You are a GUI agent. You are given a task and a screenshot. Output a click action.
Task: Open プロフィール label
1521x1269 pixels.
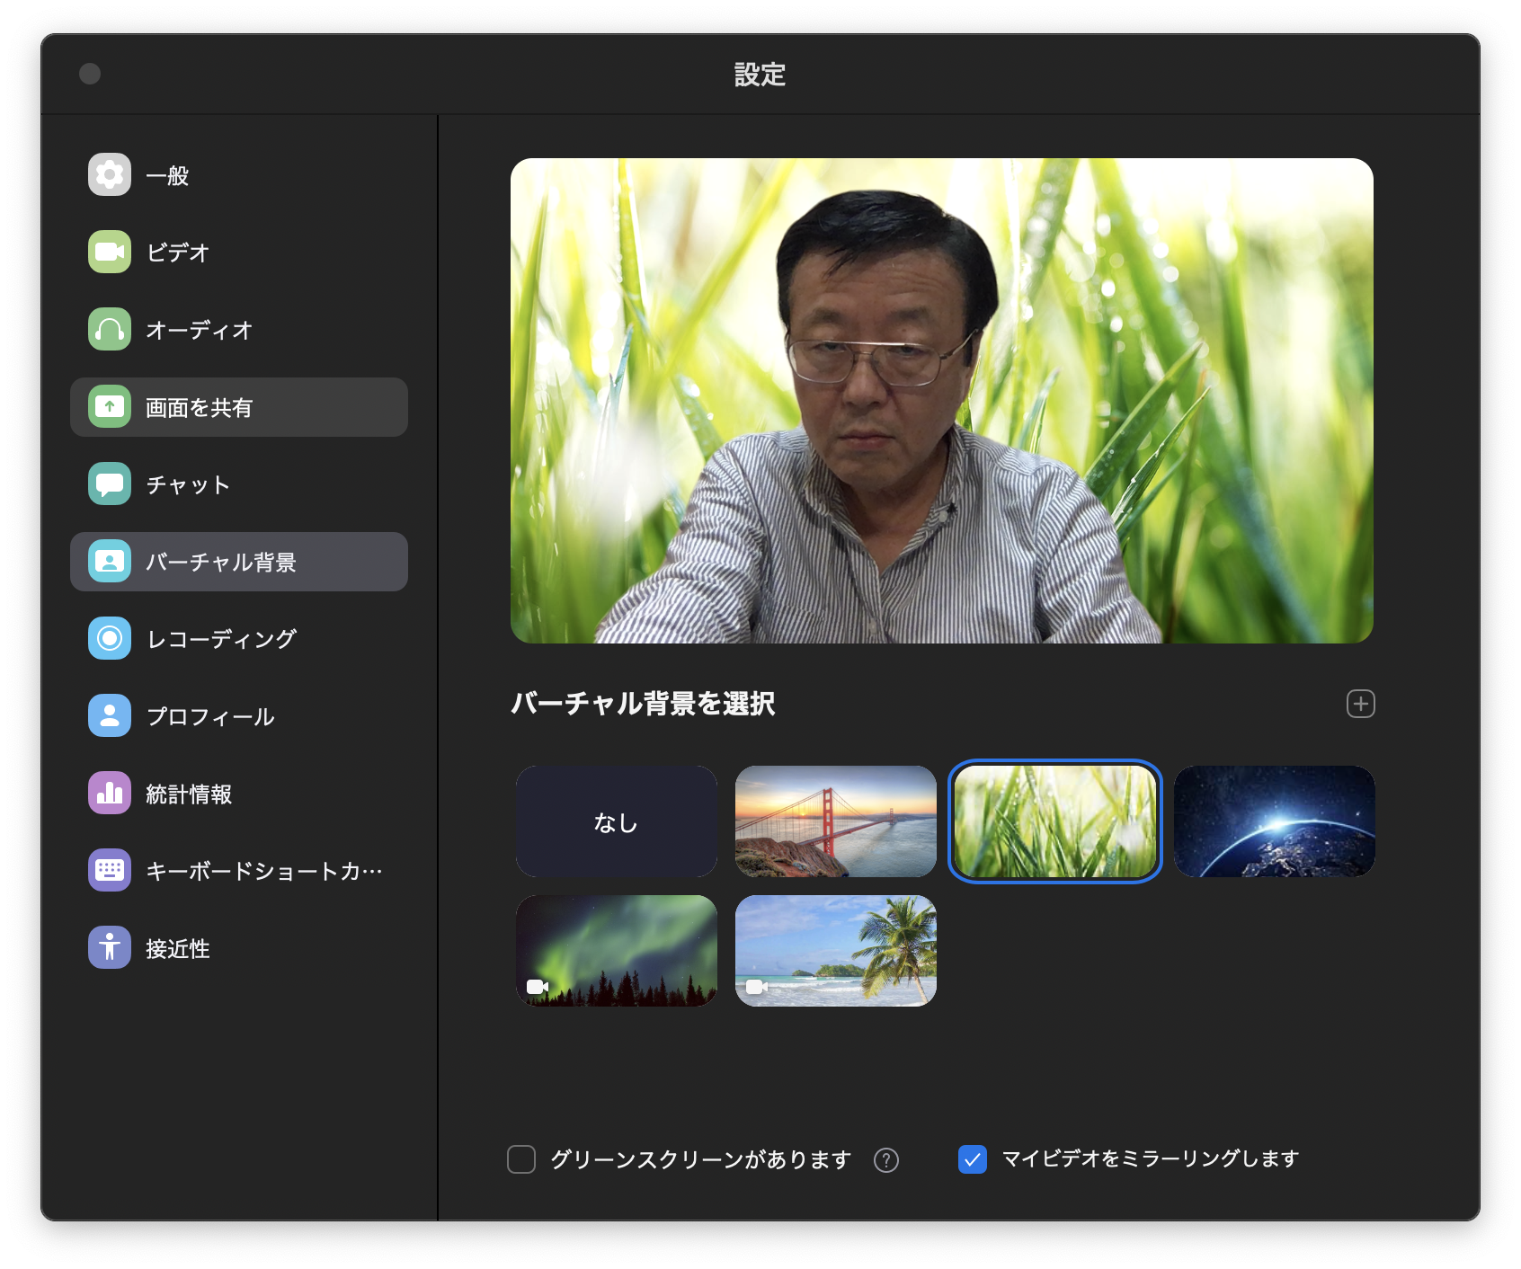tap(210, 716)
